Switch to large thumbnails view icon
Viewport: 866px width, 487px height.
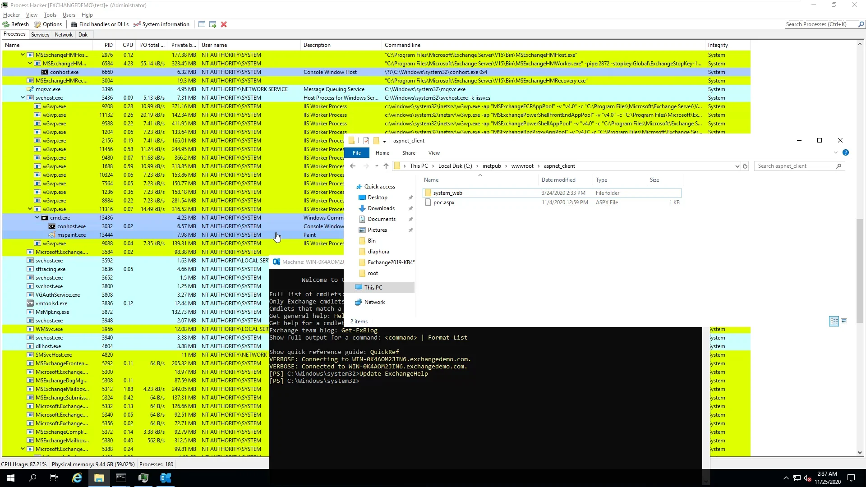[x=844, y=322]
